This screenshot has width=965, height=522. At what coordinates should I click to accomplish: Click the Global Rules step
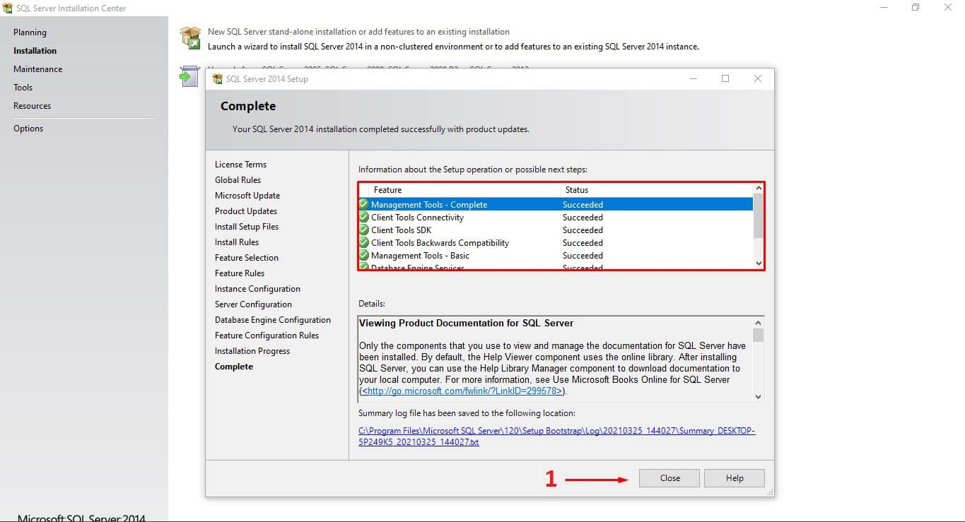click(x=238, y=180)
